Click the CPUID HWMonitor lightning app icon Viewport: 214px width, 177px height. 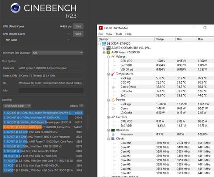click(101, 28)
